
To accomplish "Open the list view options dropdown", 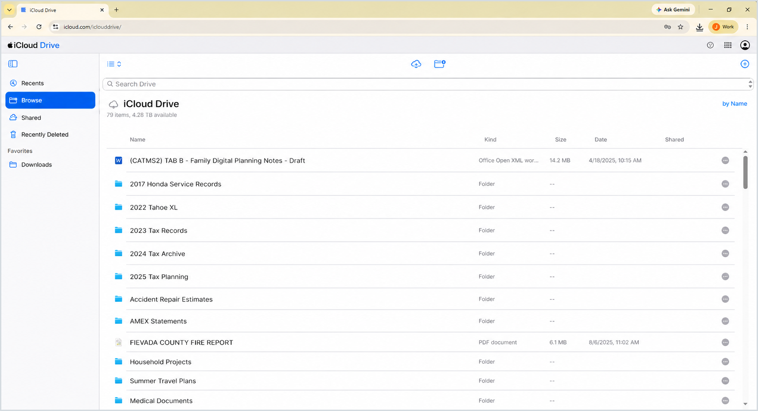I will pyautogui.click(x=114, y=64).
